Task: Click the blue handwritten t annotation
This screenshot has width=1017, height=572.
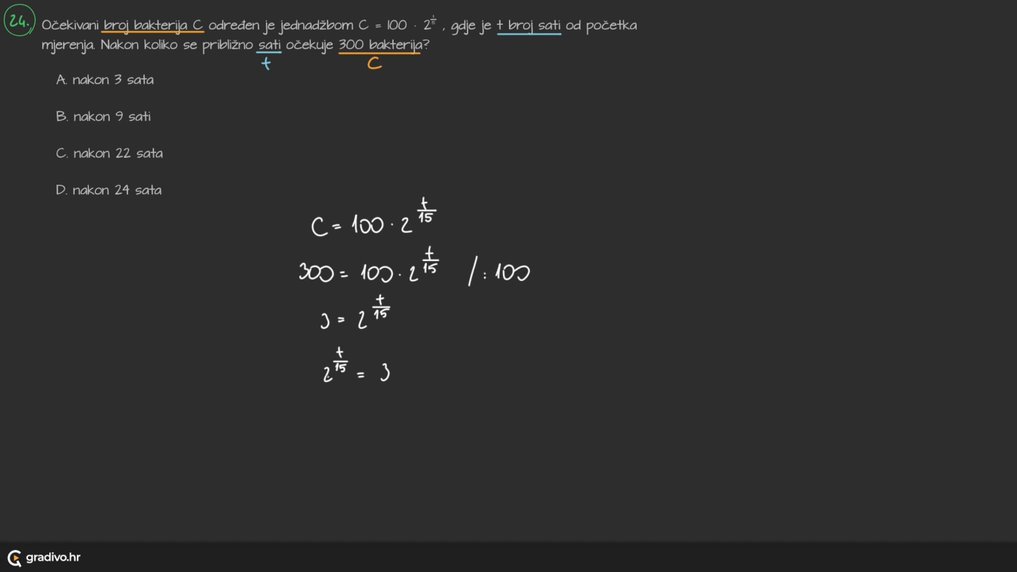Action: tap(266, 64)
